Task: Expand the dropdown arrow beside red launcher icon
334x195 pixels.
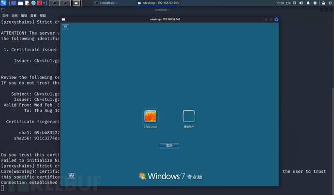Action: (45, 3)
